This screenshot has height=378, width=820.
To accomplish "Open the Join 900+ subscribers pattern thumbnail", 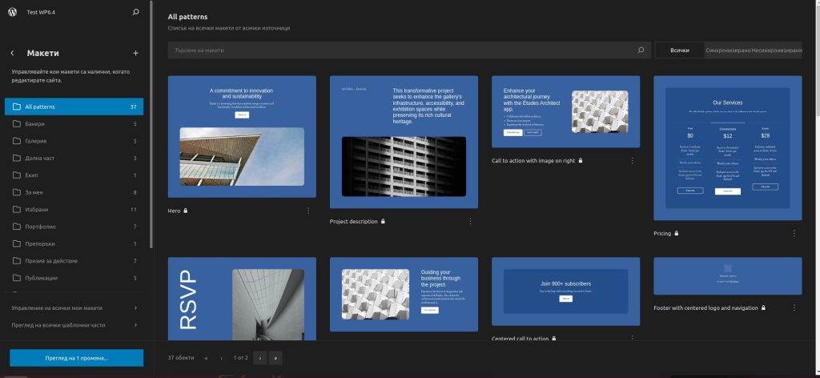I will [x=566, y=292].
